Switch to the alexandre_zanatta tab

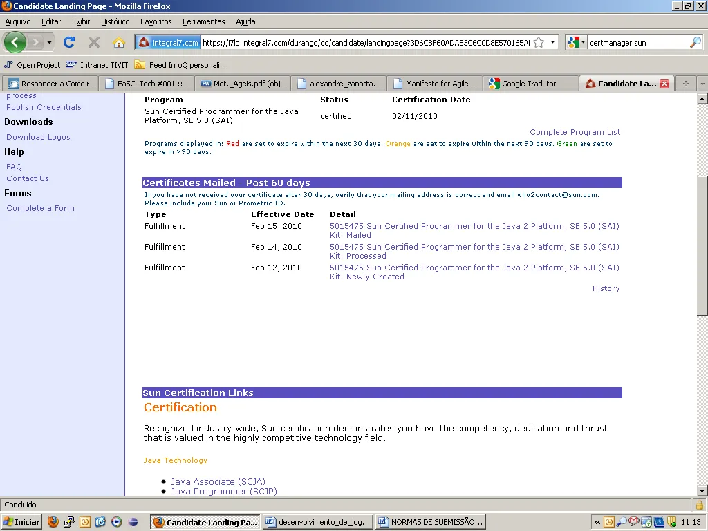(x=339, y=84)
